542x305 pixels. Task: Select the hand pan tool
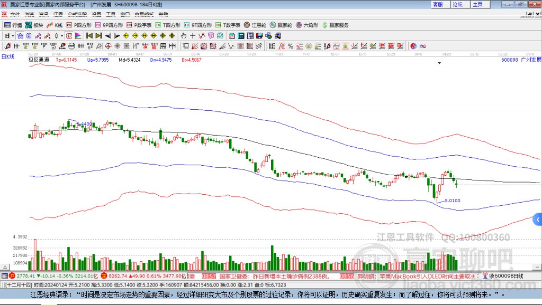[x=184, y=36]
